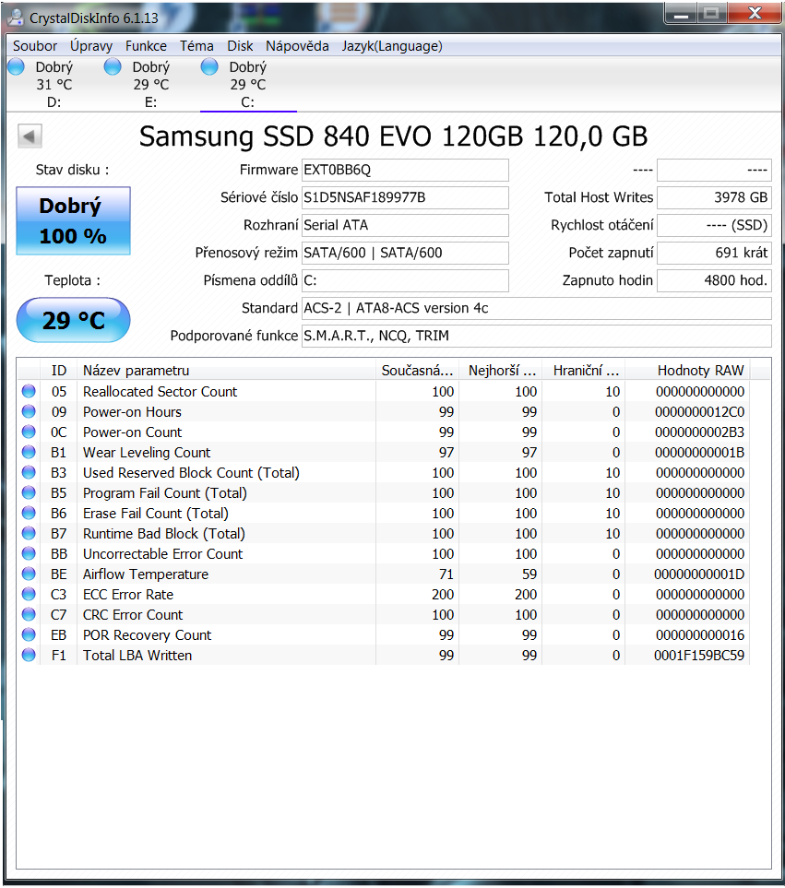The height and width of the screenshot is (888, 785).
Task: Open the Jazyk(Language) menu
Action: coord(392,46)
